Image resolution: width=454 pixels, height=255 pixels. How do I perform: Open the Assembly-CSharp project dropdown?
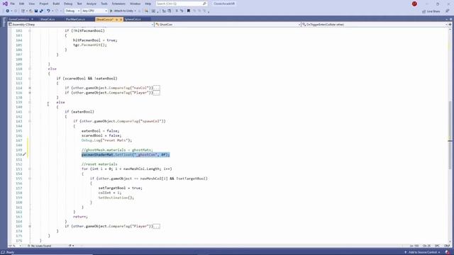pyautogui.click(x=81, y=25)
